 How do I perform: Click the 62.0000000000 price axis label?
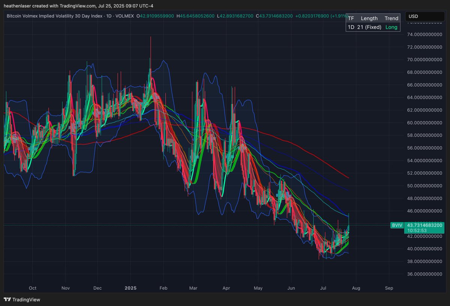click(425, 110)
